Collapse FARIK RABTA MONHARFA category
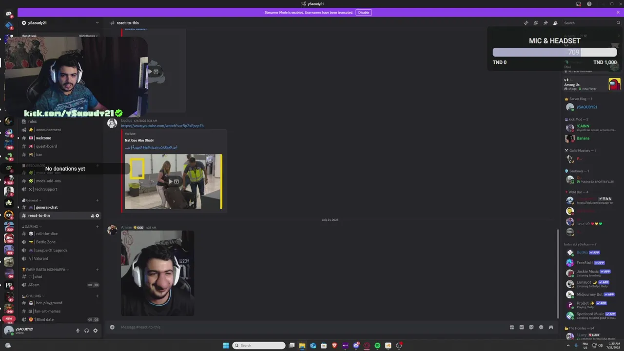Image resolution: width=624 pixels, height=351 pixels. (x=45, y=270)
